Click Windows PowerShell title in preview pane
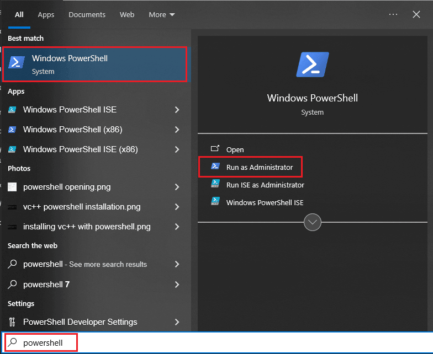433x354 pixels. pyautogui.click(x=313, y=98)
